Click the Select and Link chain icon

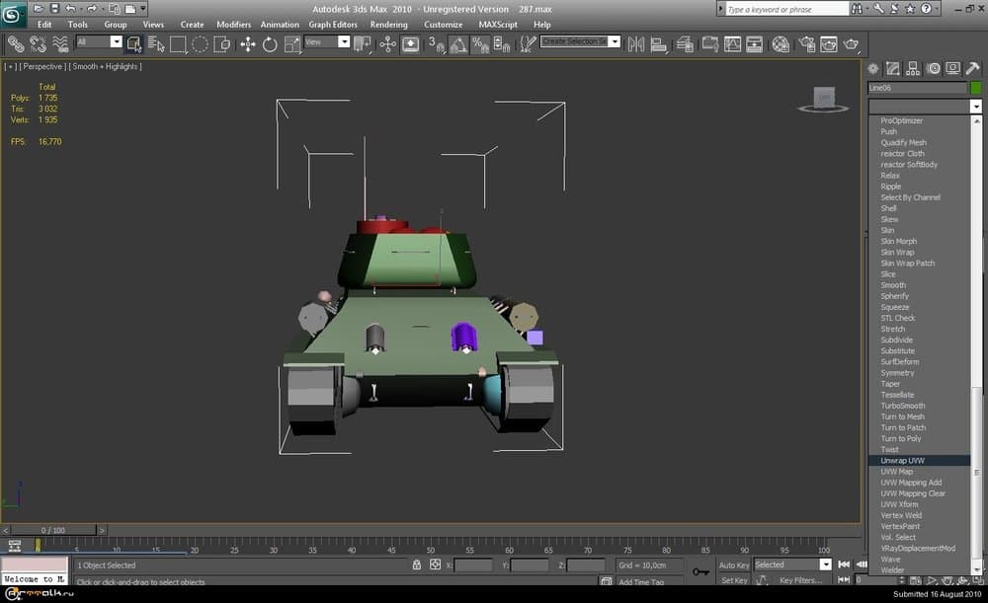point(15,44)
